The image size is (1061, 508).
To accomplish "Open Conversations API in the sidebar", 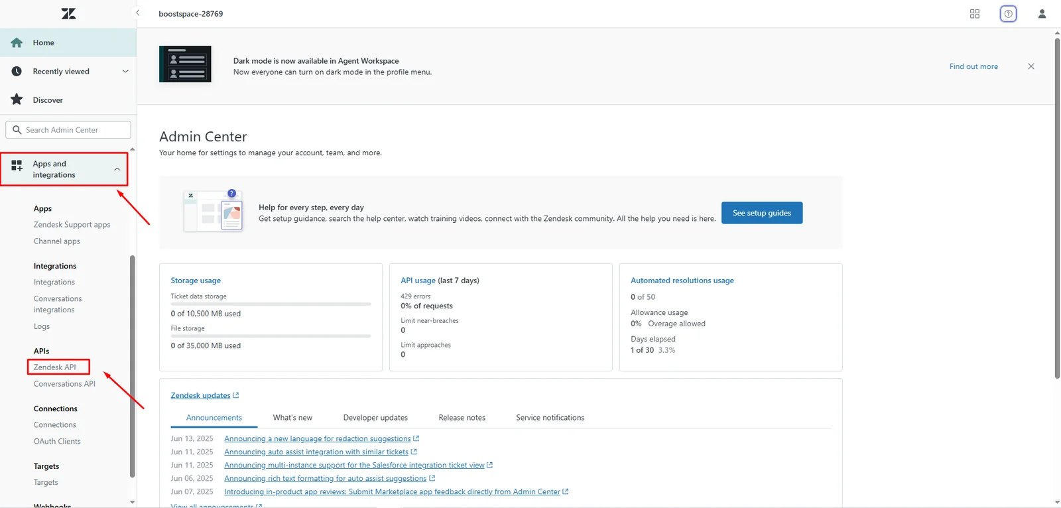I will coord(64,384).
